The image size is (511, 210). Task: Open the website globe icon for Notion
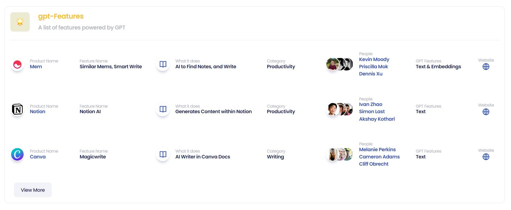pos(486,112)
